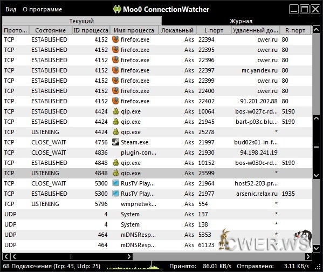Click firefox icon in port 22395 row

[x=115, y=50]
